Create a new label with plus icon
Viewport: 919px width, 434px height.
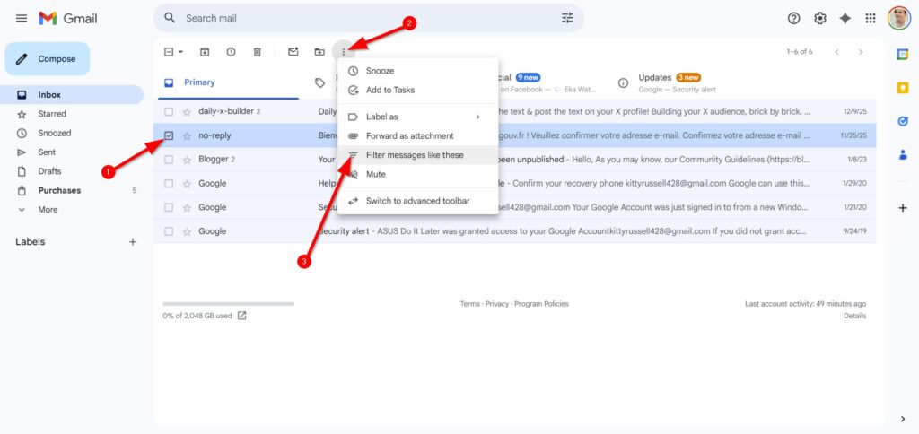coord(133,242)
